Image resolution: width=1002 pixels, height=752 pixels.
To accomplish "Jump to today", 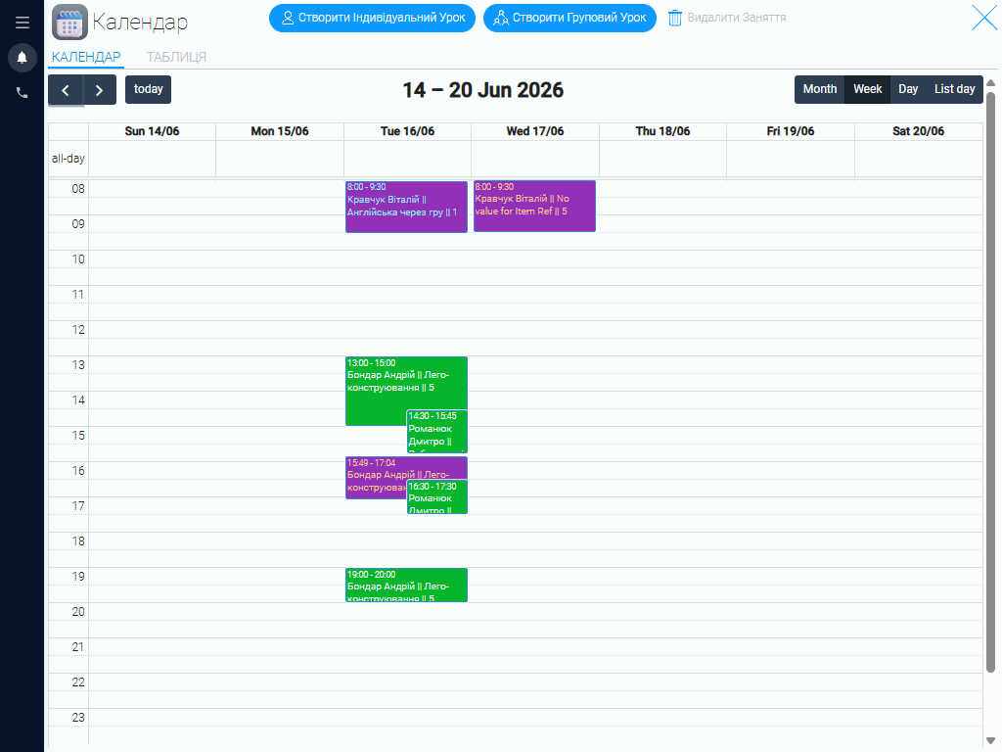I will pos(149,89).
